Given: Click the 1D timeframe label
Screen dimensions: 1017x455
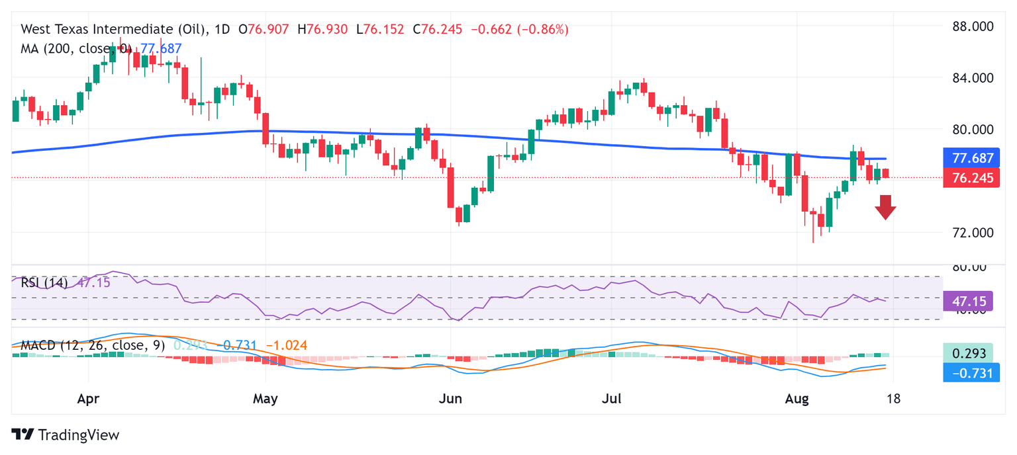Looking at the screenshot, I should click(x=223, y=30).
